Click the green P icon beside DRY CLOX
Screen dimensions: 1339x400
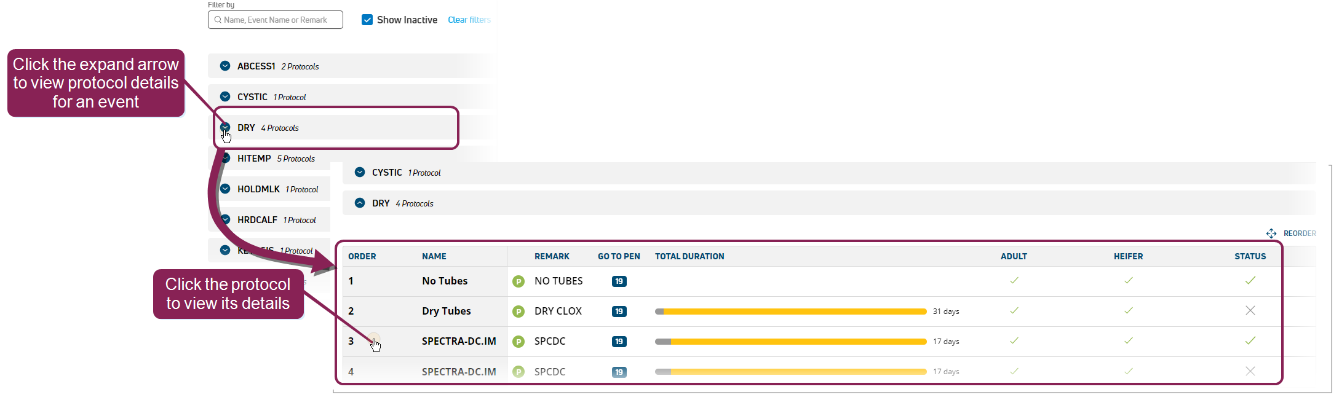(519, 312)
